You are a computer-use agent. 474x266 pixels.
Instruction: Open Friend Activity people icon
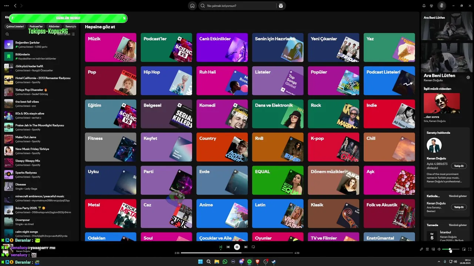pos(431,6)
